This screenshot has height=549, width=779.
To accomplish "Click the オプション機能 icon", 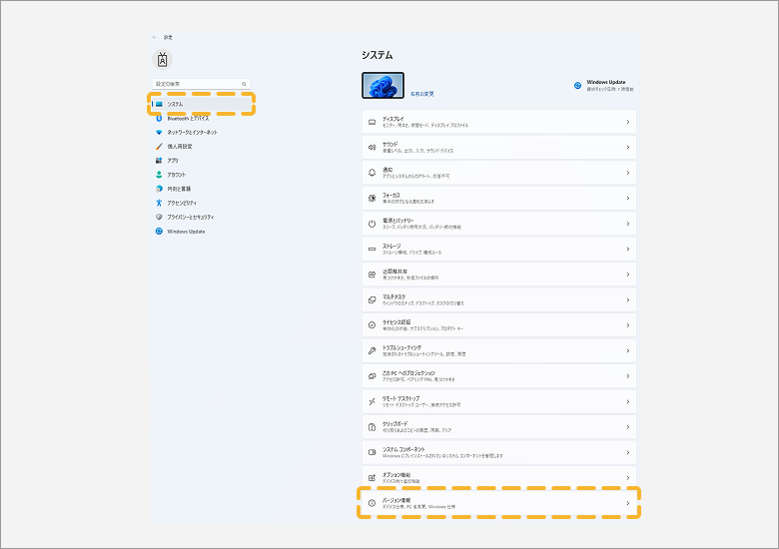I will pos(373,478).
